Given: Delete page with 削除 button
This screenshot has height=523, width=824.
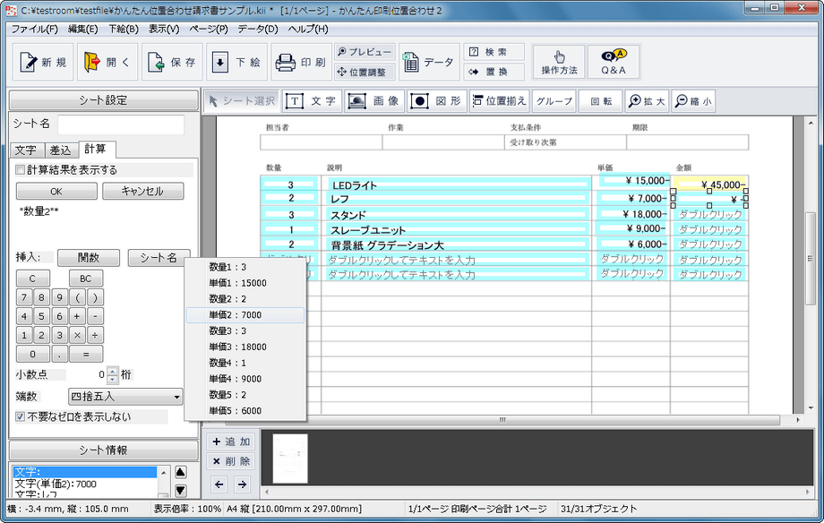Looking at the screenshot, I should click(231, 461).
